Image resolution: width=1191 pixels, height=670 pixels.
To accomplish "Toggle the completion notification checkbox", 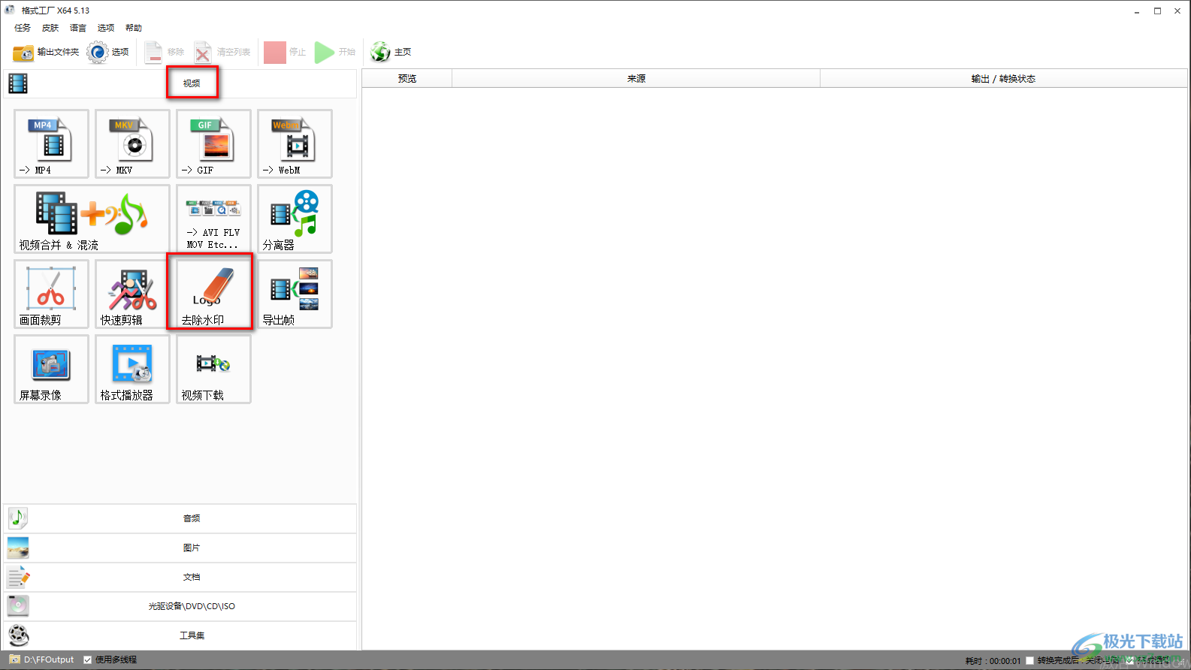I will pos(1130,661).
